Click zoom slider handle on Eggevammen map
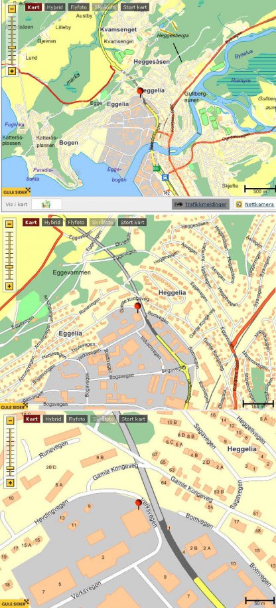Viewport: 276px width, 608px height. tap(10, 266)
